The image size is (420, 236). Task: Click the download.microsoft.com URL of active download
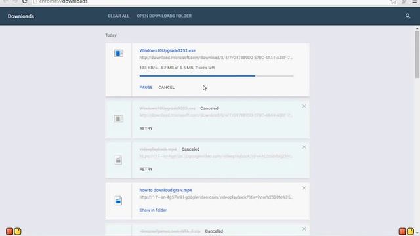[216, 58]
